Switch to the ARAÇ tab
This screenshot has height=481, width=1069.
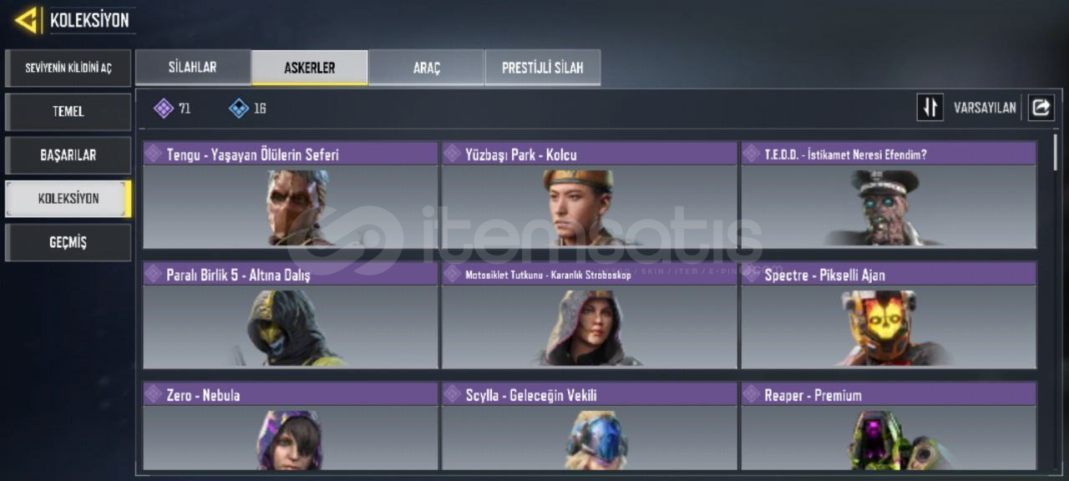426,68
